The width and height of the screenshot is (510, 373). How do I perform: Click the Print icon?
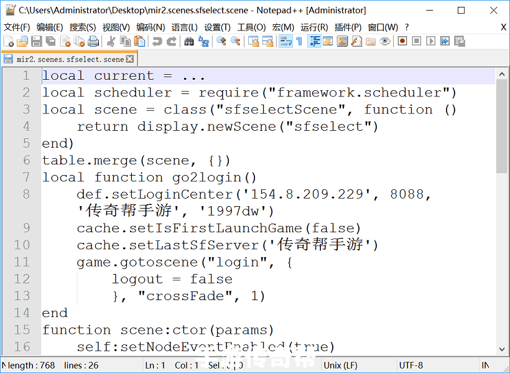click(x=93, y=42)
